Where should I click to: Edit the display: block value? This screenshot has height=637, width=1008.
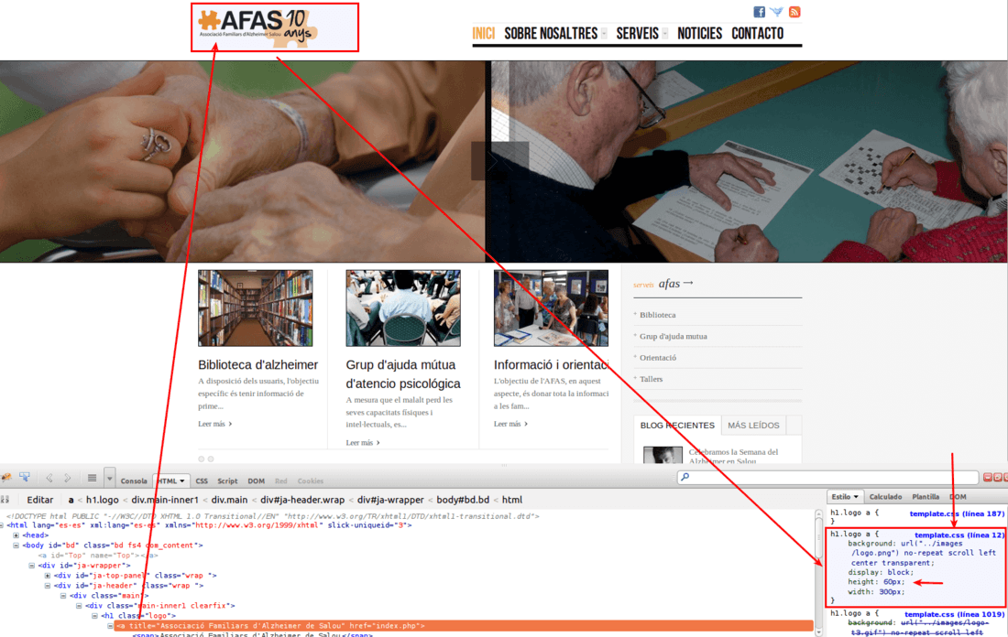coord(899,572)
